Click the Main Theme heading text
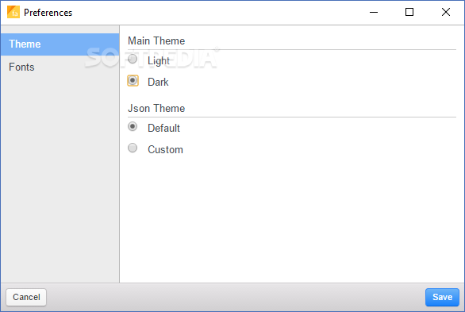Image resolution: width=465 pixels, height=312 pixels. pyautogui.click(x=156, y=41)
